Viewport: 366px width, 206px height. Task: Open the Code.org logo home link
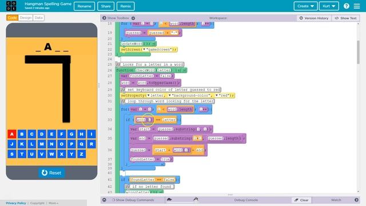click(11, 6)
